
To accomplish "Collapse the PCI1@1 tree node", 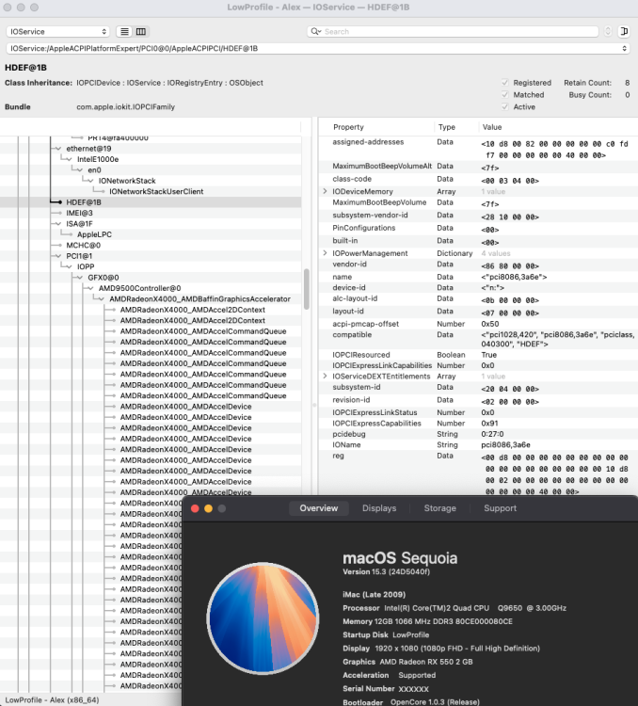I will point(58,256).
